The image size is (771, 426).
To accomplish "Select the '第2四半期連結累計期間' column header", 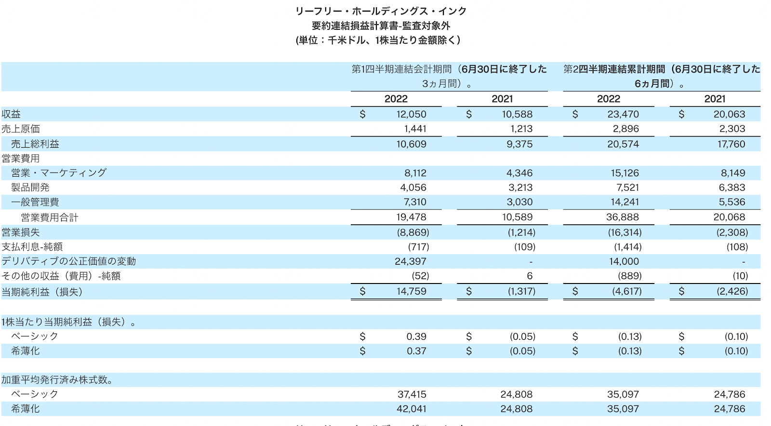I will pos(662,76).
